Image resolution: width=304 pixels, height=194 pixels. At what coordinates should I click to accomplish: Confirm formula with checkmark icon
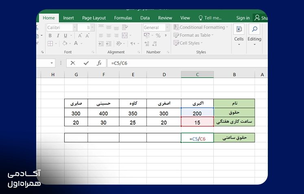(86, 63)
